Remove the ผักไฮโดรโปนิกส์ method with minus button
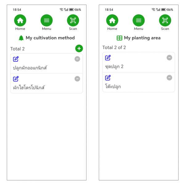This screenshot has width=185, height=185. click(x=77, y=79)
